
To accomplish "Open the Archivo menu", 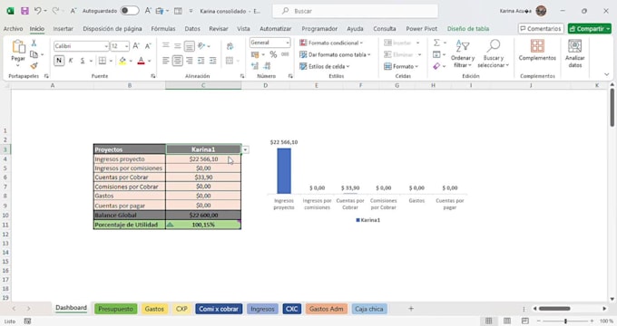I will pos(13,29).
